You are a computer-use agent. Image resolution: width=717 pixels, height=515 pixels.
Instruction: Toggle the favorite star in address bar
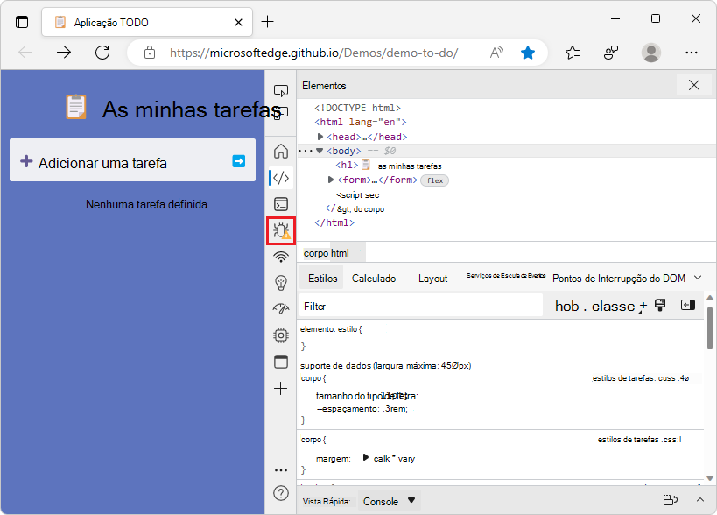click(528, 53)
